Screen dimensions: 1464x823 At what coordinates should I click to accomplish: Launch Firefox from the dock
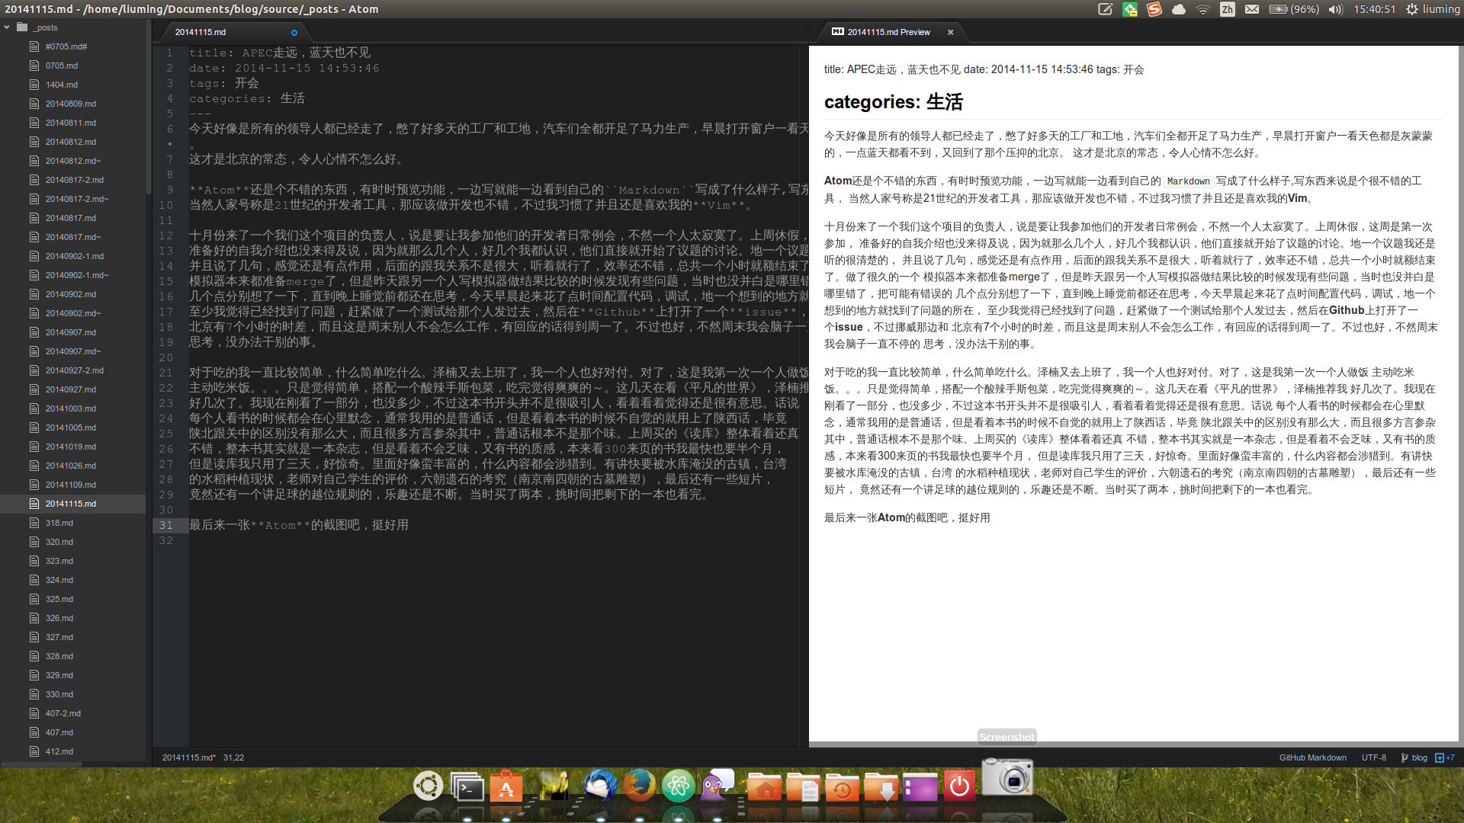[x=640, y=786]
